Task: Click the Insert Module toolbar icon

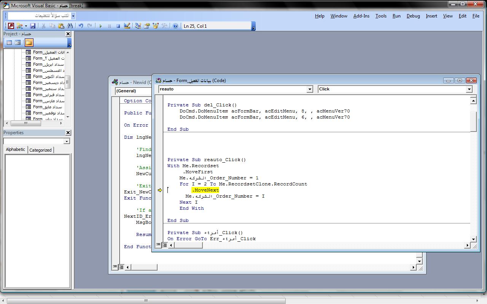Action: pyautogui.click(x=19, y=26)
